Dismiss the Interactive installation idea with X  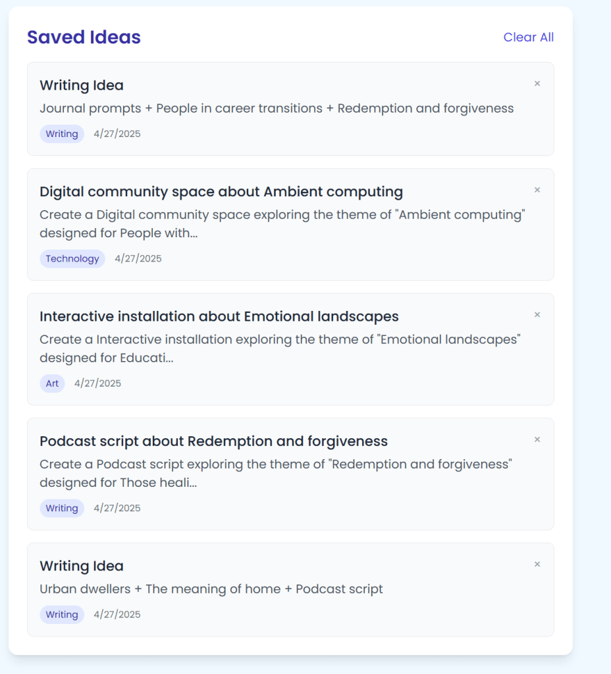(x=537, y=315)
